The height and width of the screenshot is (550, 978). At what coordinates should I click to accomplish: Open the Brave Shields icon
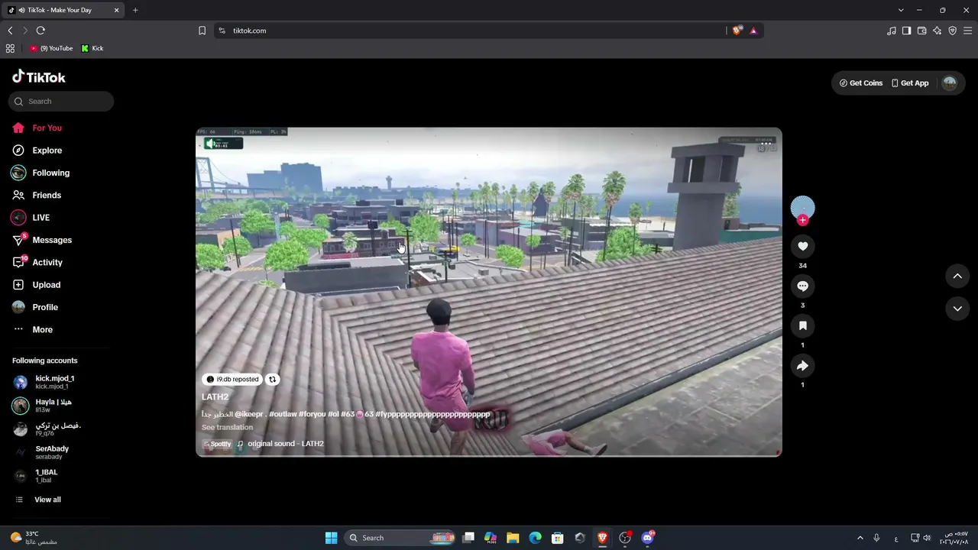tap(737, 31)
